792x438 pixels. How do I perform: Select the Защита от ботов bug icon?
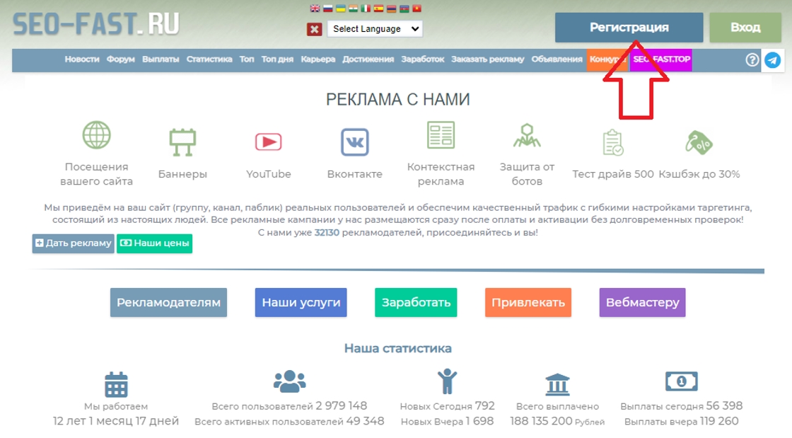pos(527,135)
